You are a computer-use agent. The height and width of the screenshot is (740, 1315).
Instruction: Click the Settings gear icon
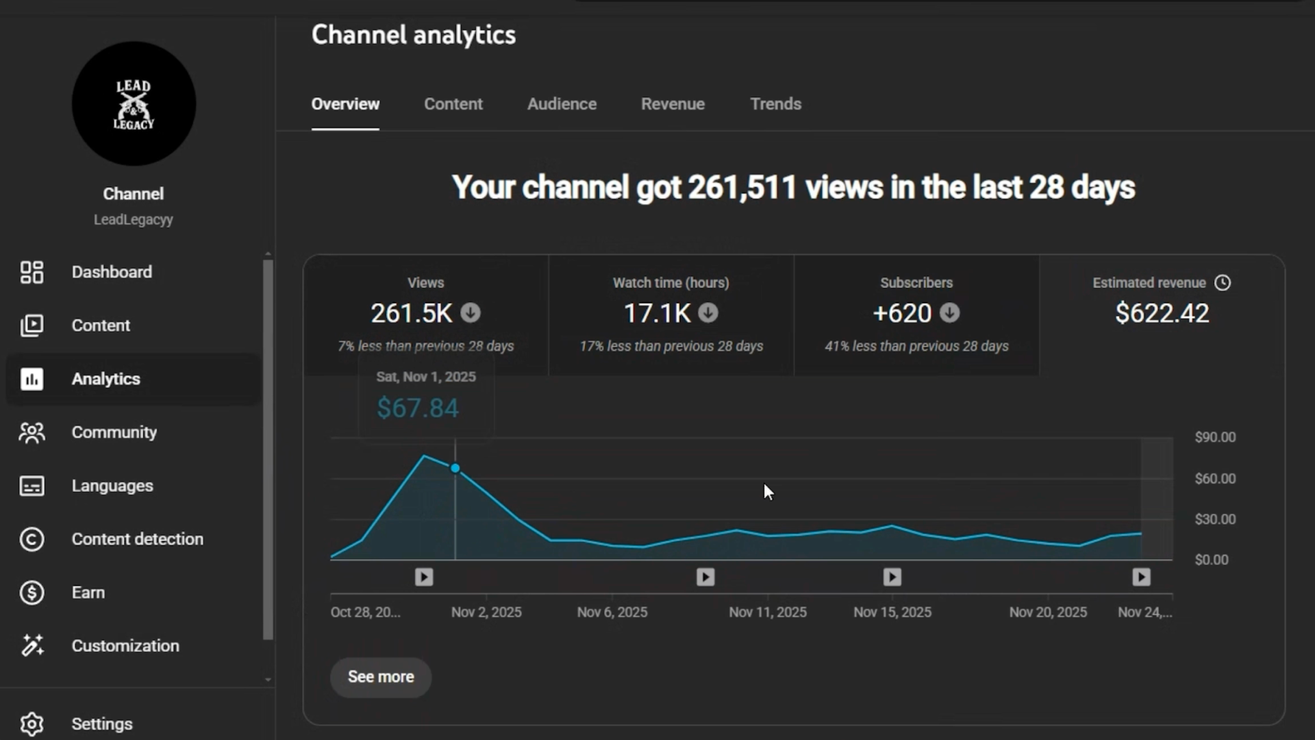pos(32,724)
